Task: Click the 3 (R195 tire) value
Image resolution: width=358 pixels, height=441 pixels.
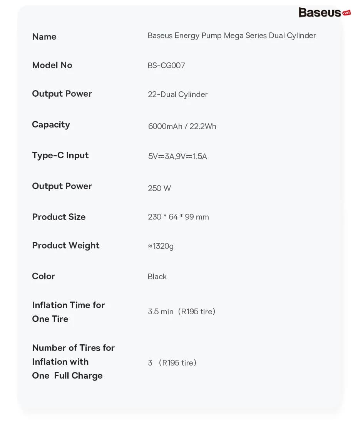Action: point(172,363)
